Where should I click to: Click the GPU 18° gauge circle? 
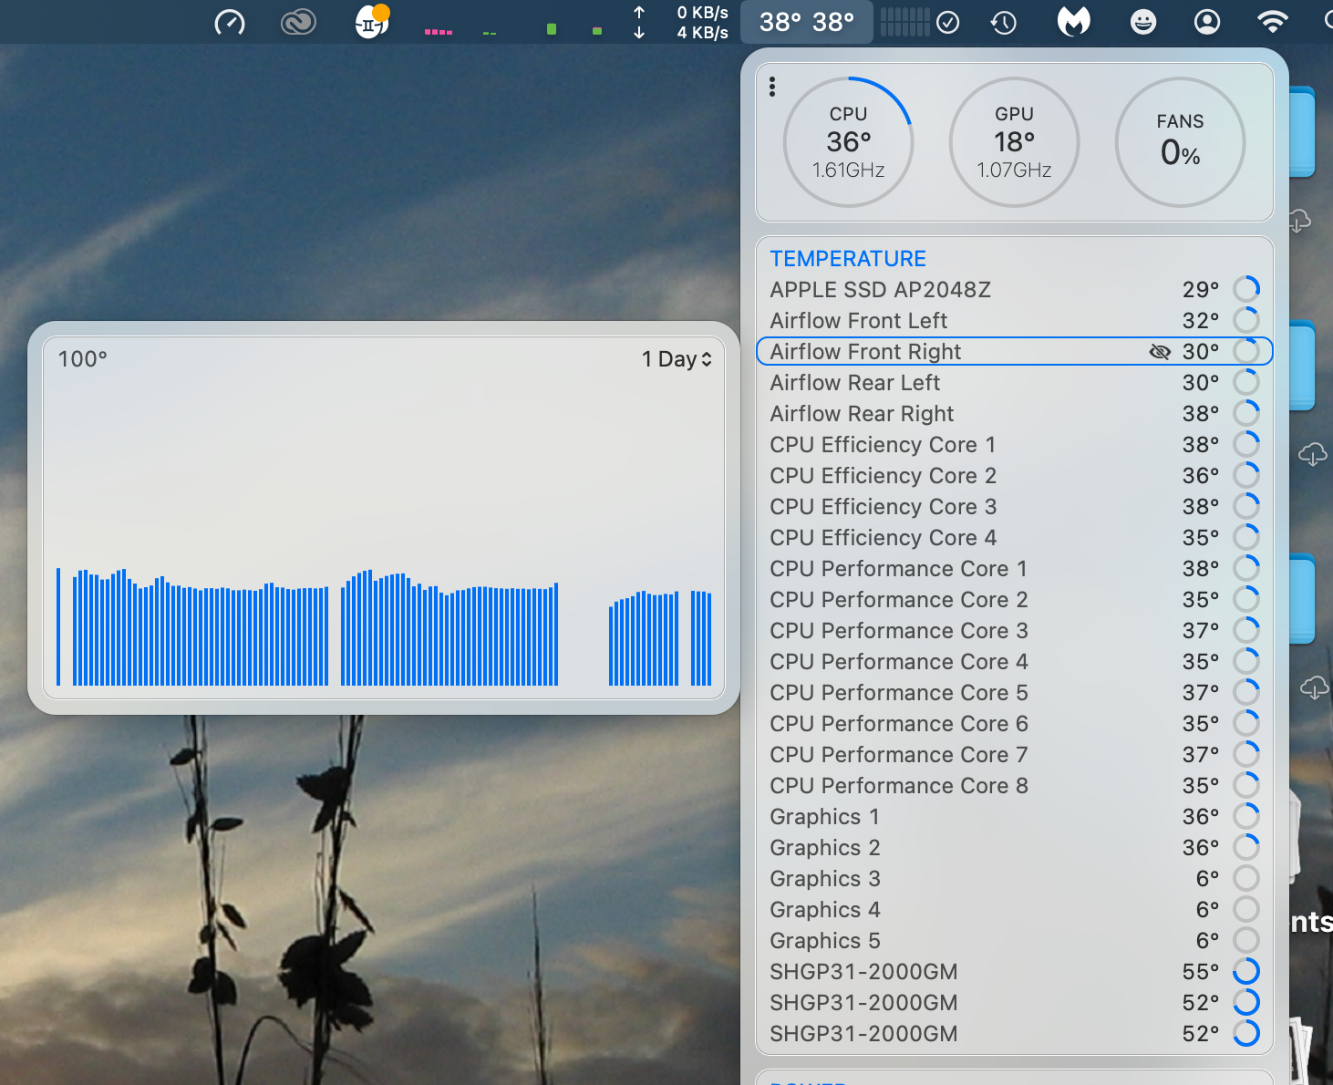point(1014,141)
